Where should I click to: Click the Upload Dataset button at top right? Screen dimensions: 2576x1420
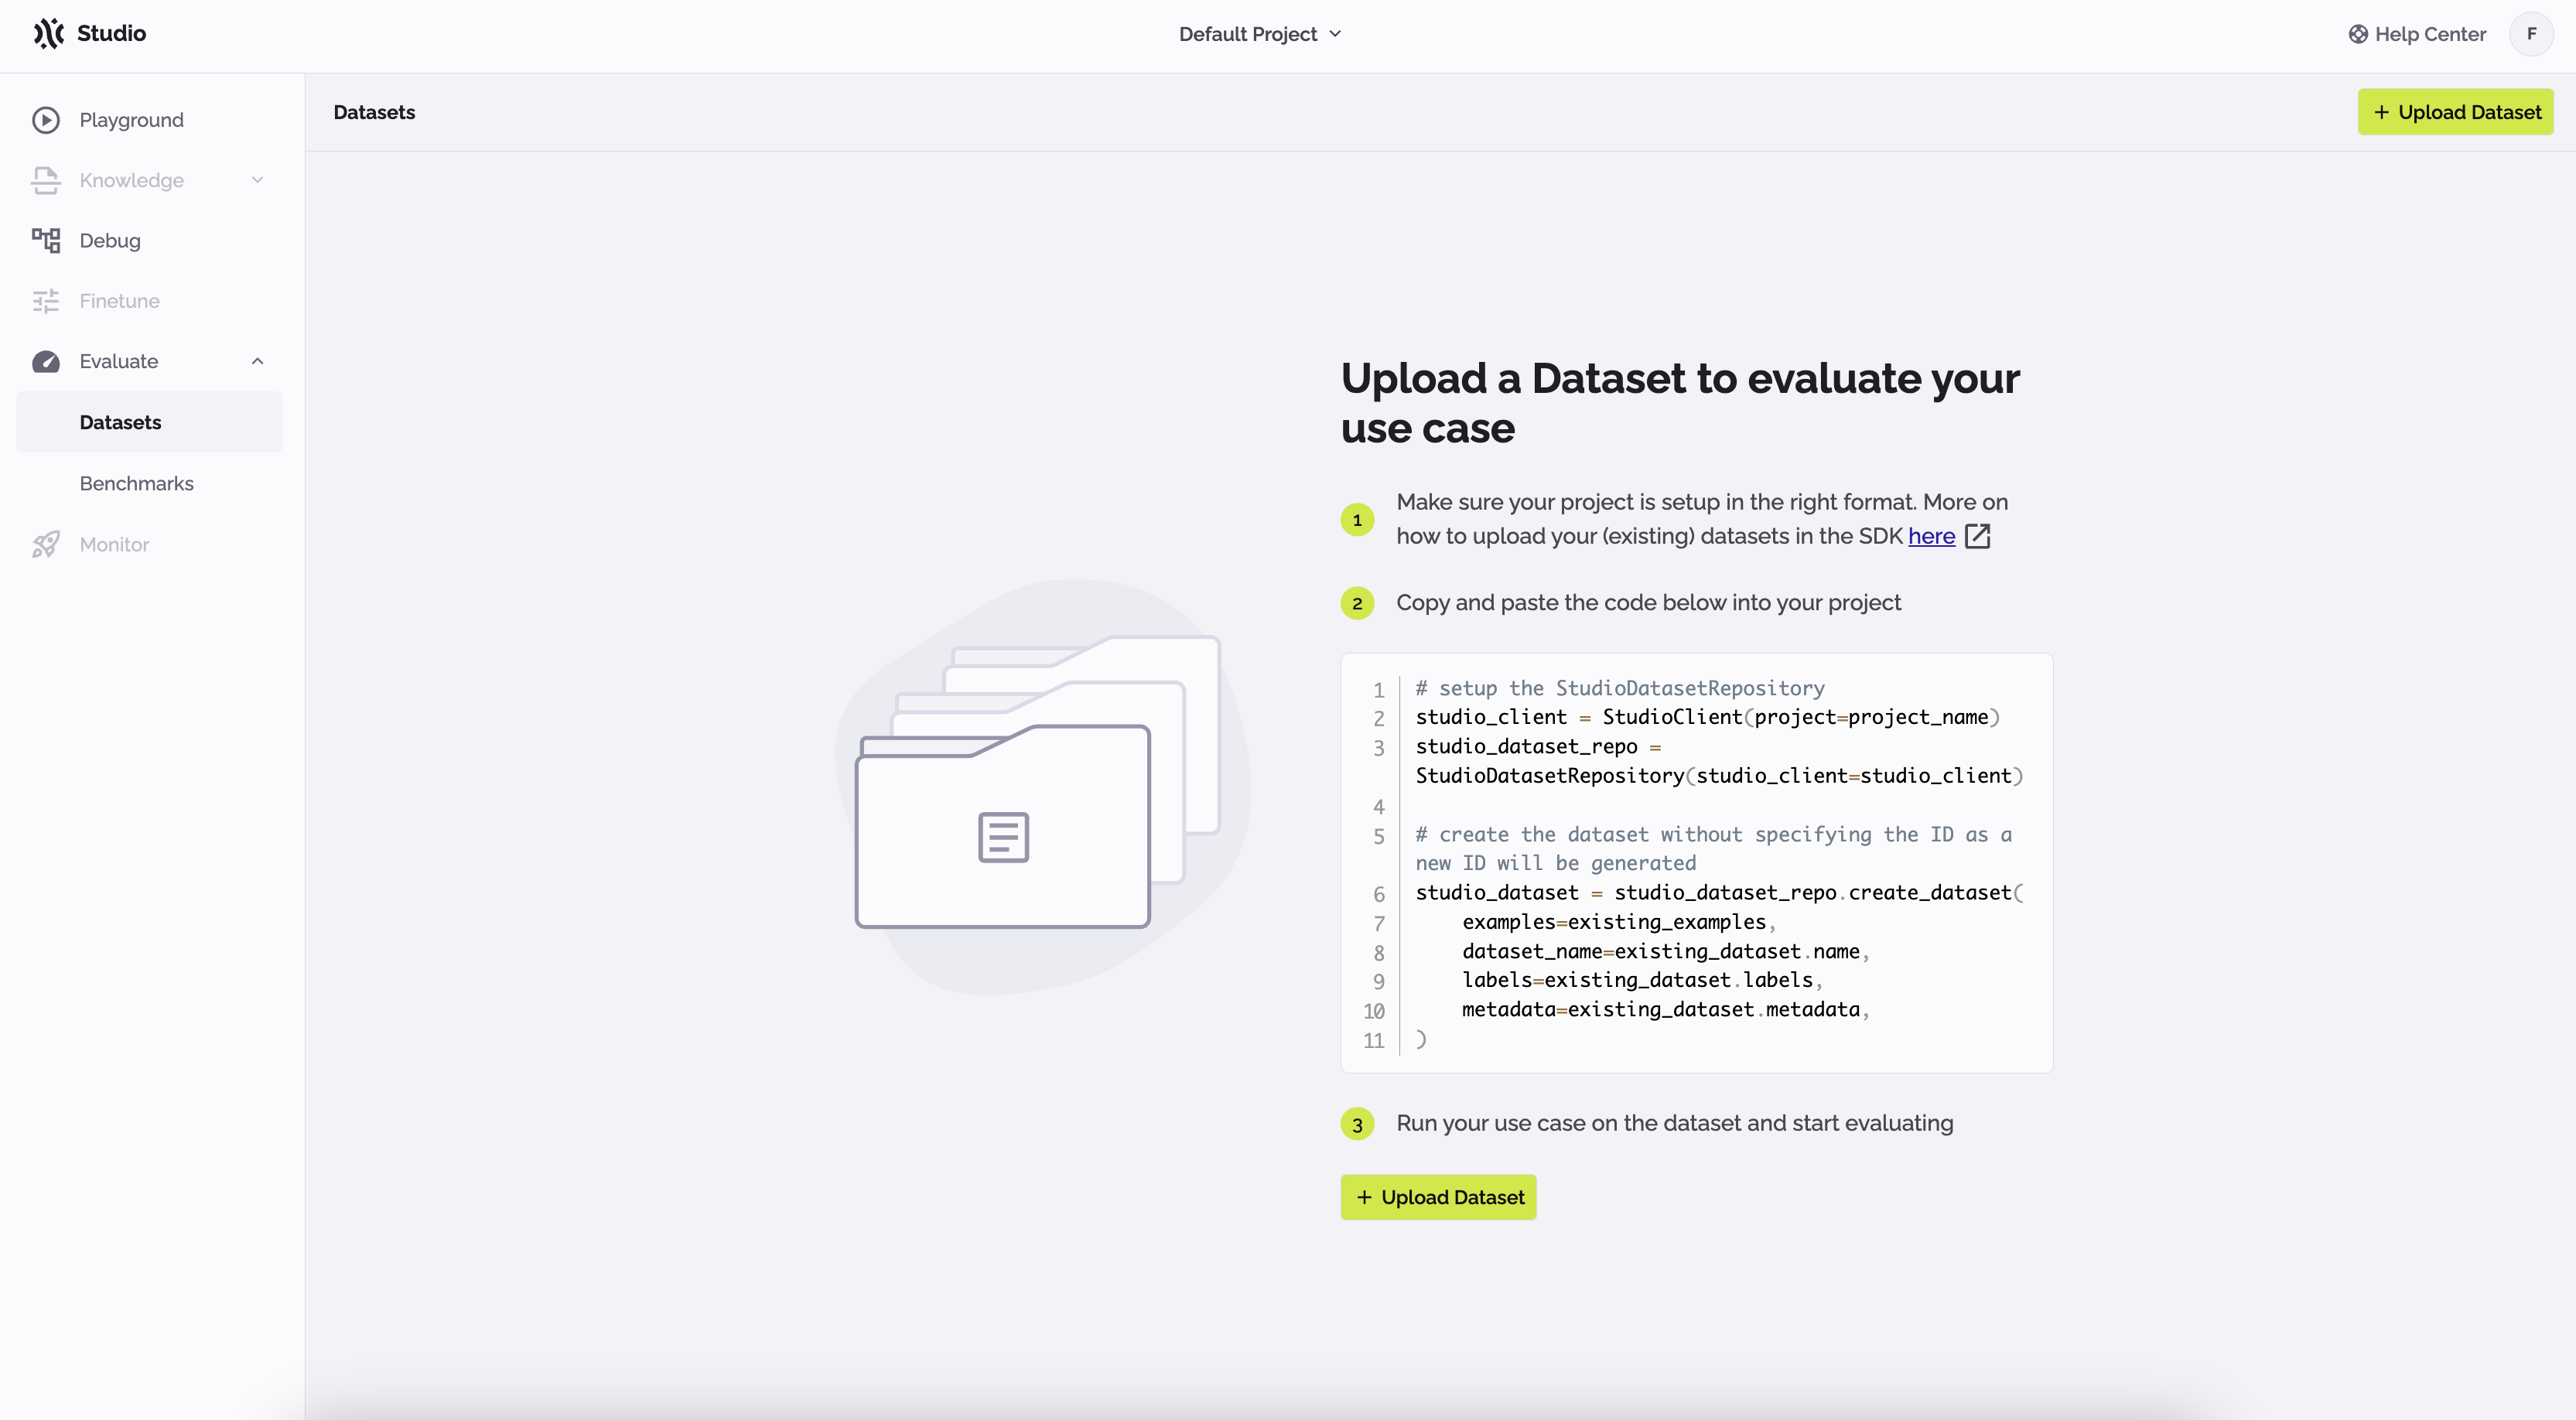2455,111
